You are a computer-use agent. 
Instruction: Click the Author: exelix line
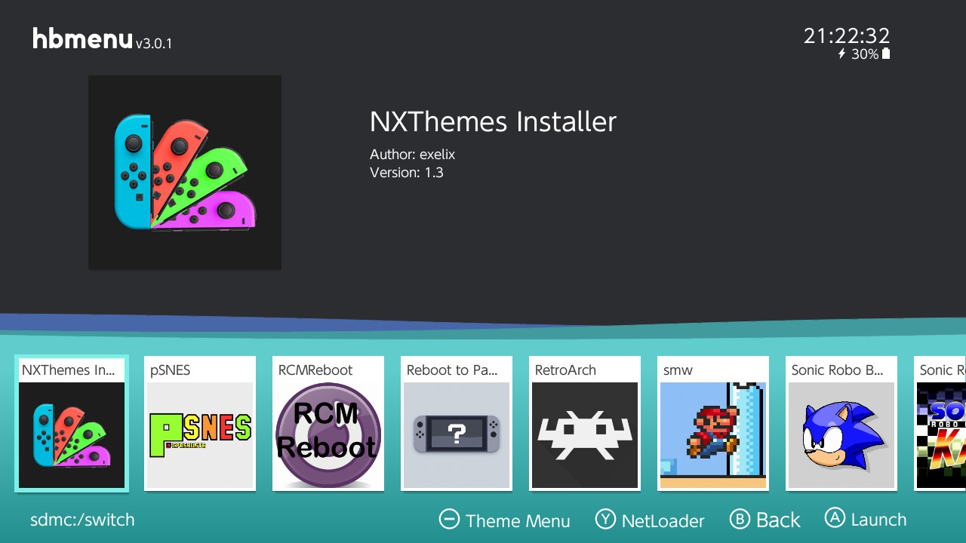coord(412,155)
